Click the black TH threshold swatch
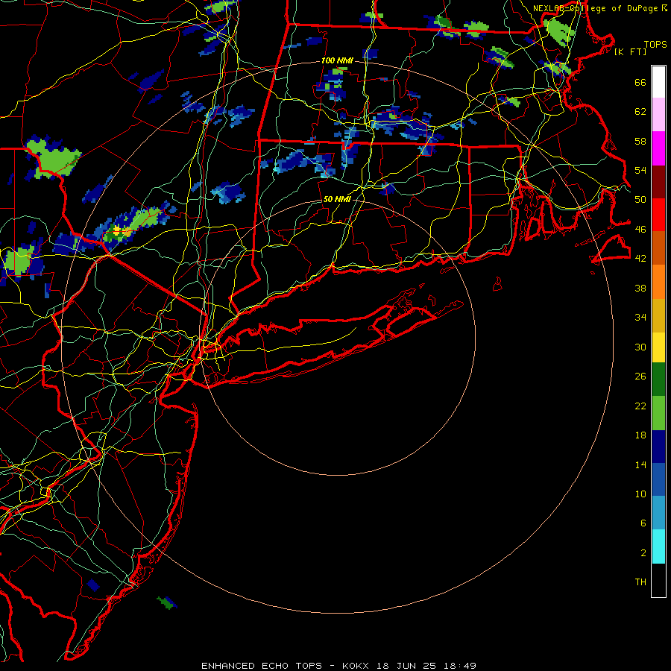Image resolution: width=671 pixels, height=671 pixels. tap(658, 580)
